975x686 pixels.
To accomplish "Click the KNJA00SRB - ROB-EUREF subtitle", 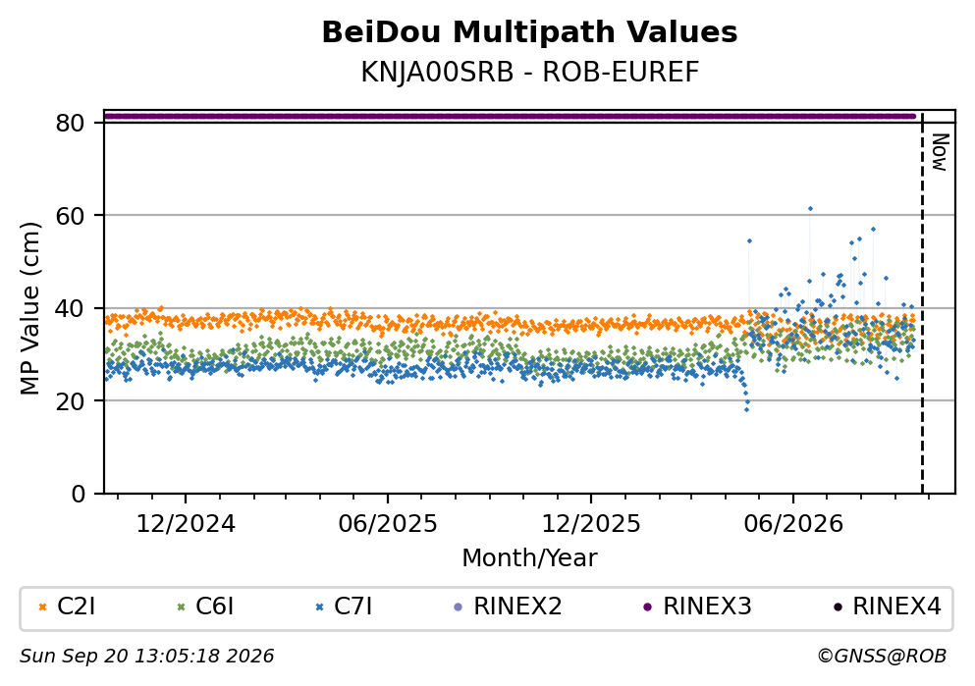I will [x=530, y=72].
